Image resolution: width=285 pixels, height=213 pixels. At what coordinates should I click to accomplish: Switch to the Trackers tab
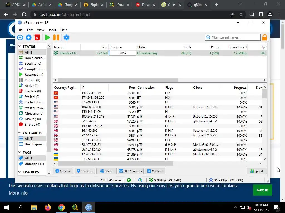click(x=85, y=171)
